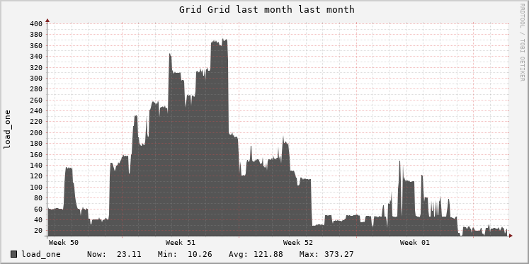Screen dimensions: 529x264
Task: Click the 320 y-axis tick label
Action: click(x=36, y=67)
